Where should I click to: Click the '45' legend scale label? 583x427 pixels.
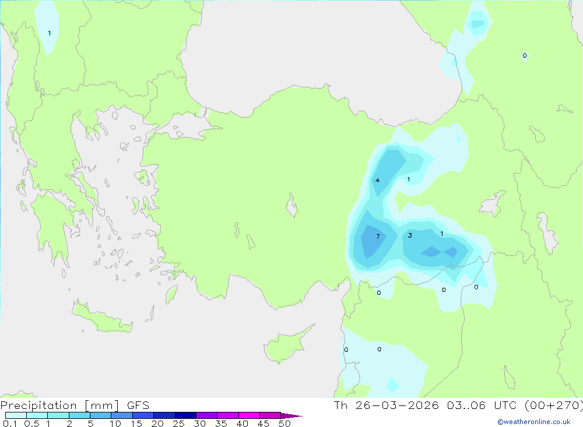(x=264, y=424)
